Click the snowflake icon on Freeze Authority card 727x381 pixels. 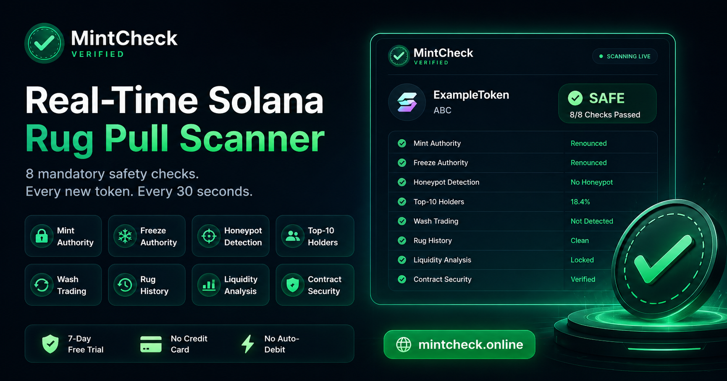(125, 236)
